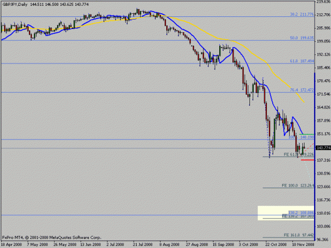Click the current price tag 143.774

pyautogui.click(x=323, y=148)
